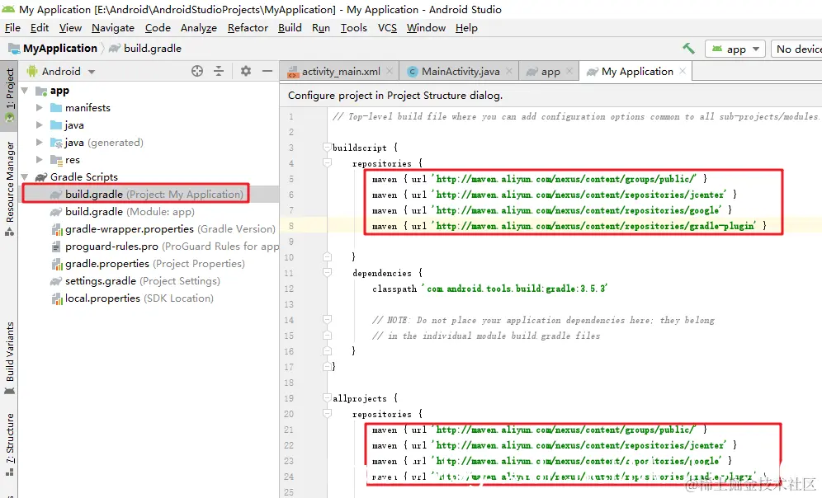
Task: Open the Build menu
Action: pos(290,28)
